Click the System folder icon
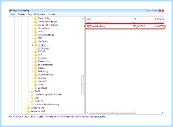Screen dimensions: 173x127 click(39, 48)
